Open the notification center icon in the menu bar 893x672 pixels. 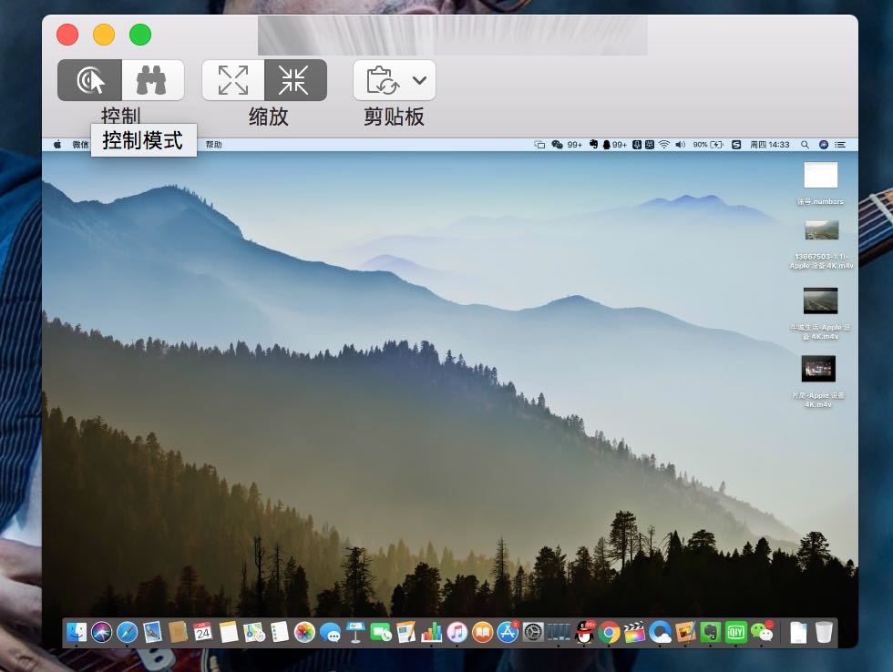click(x=840, y=145)
